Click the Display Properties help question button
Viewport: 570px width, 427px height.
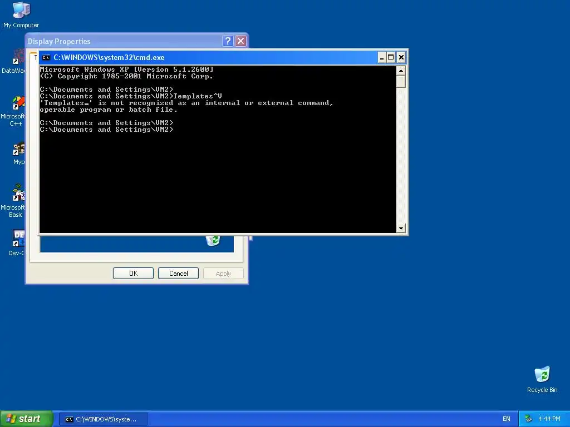[x=228, y=41]
